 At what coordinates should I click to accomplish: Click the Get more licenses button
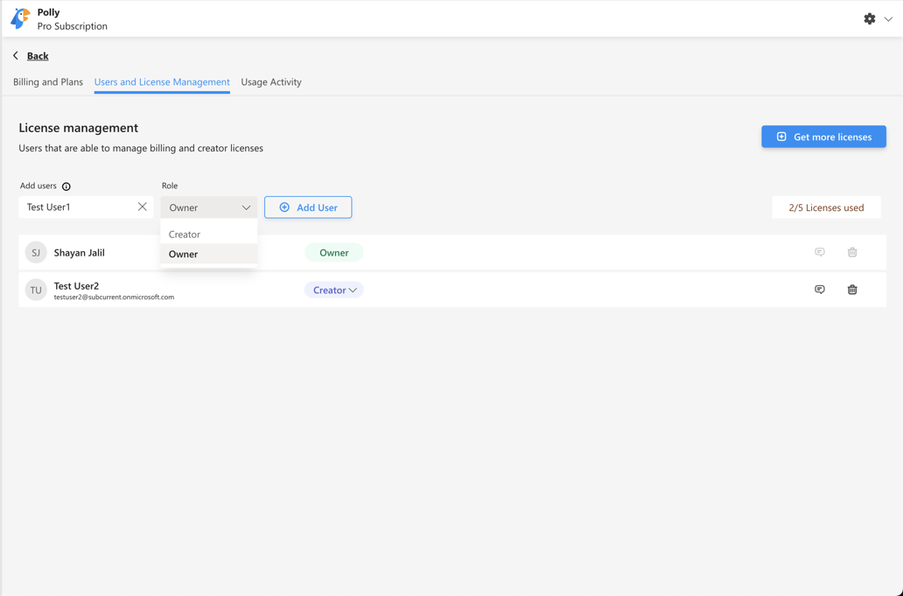tap(823, 137)
